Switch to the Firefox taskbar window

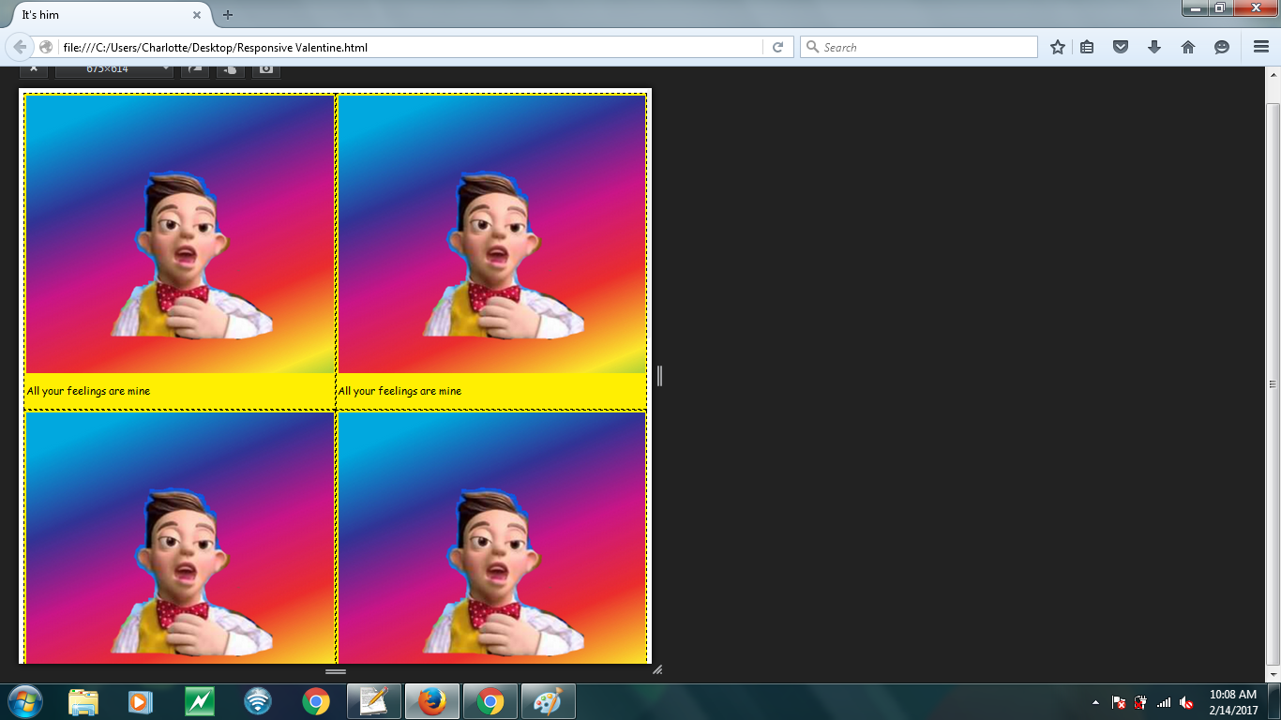tap(432, 701)
